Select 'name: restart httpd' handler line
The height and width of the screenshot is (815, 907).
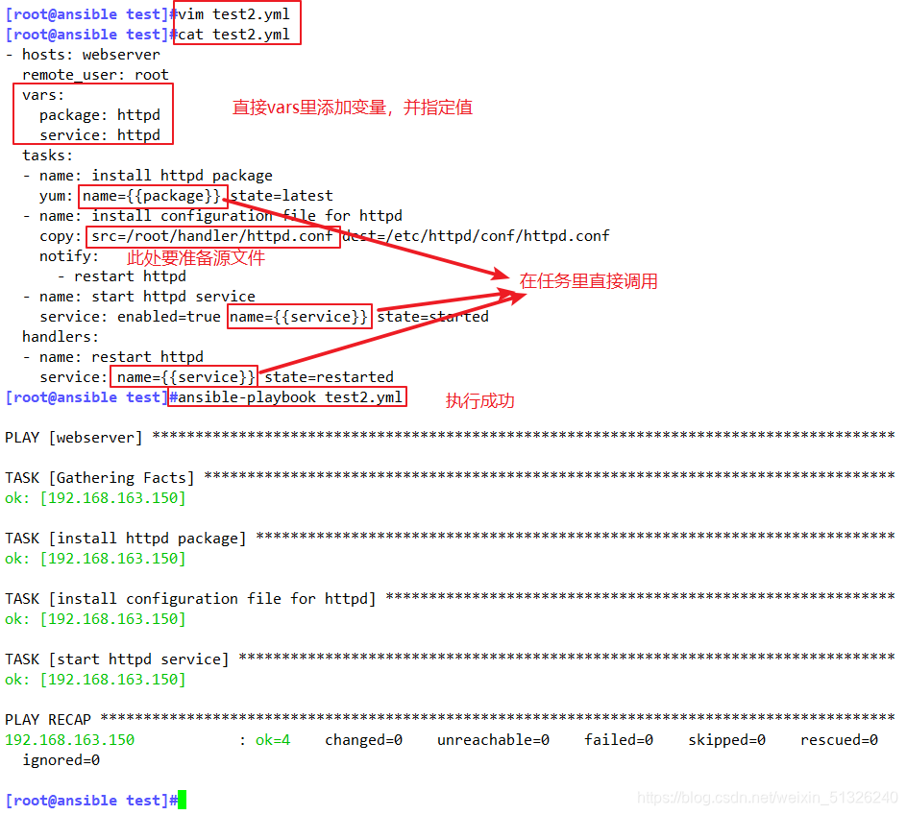tap(112, 357)
